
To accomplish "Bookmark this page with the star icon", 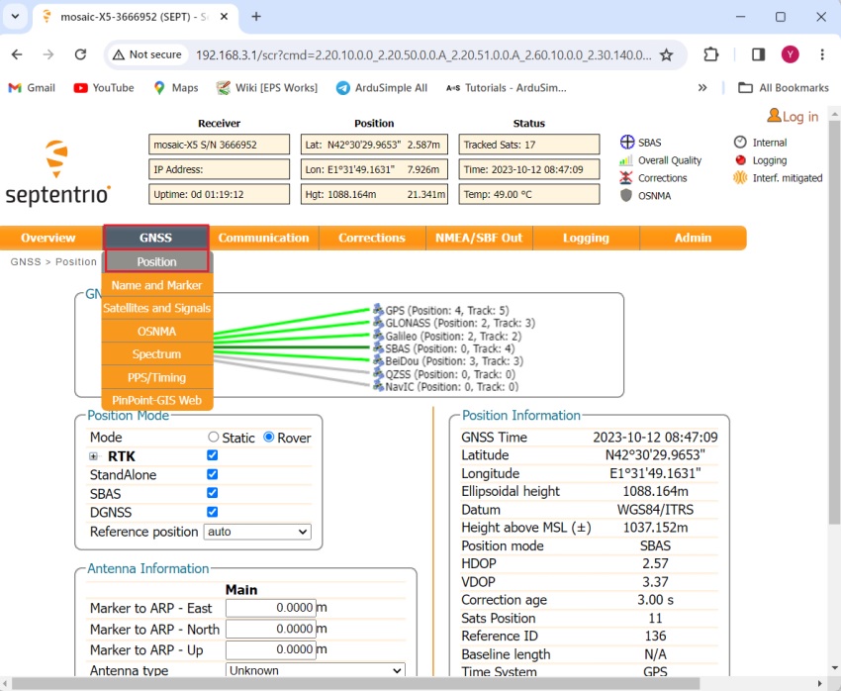I will [x=667, y=55].
